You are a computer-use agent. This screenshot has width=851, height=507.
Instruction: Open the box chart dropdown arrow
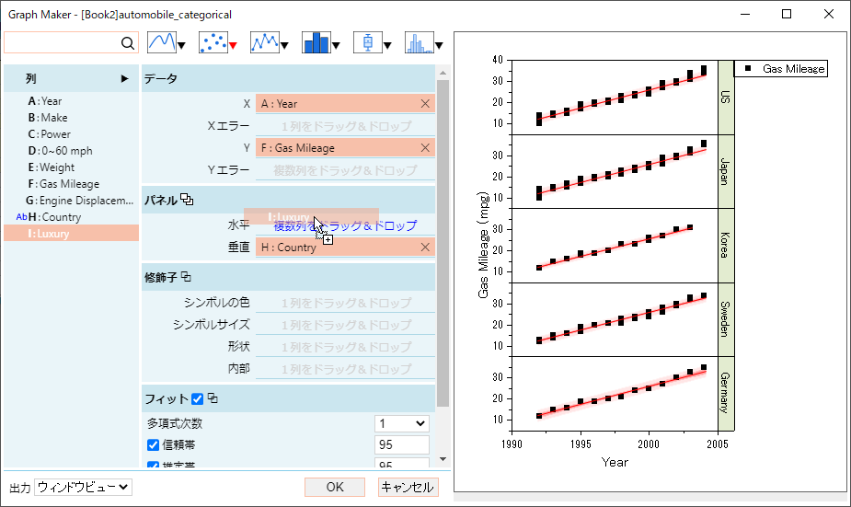tap(387, 46)
